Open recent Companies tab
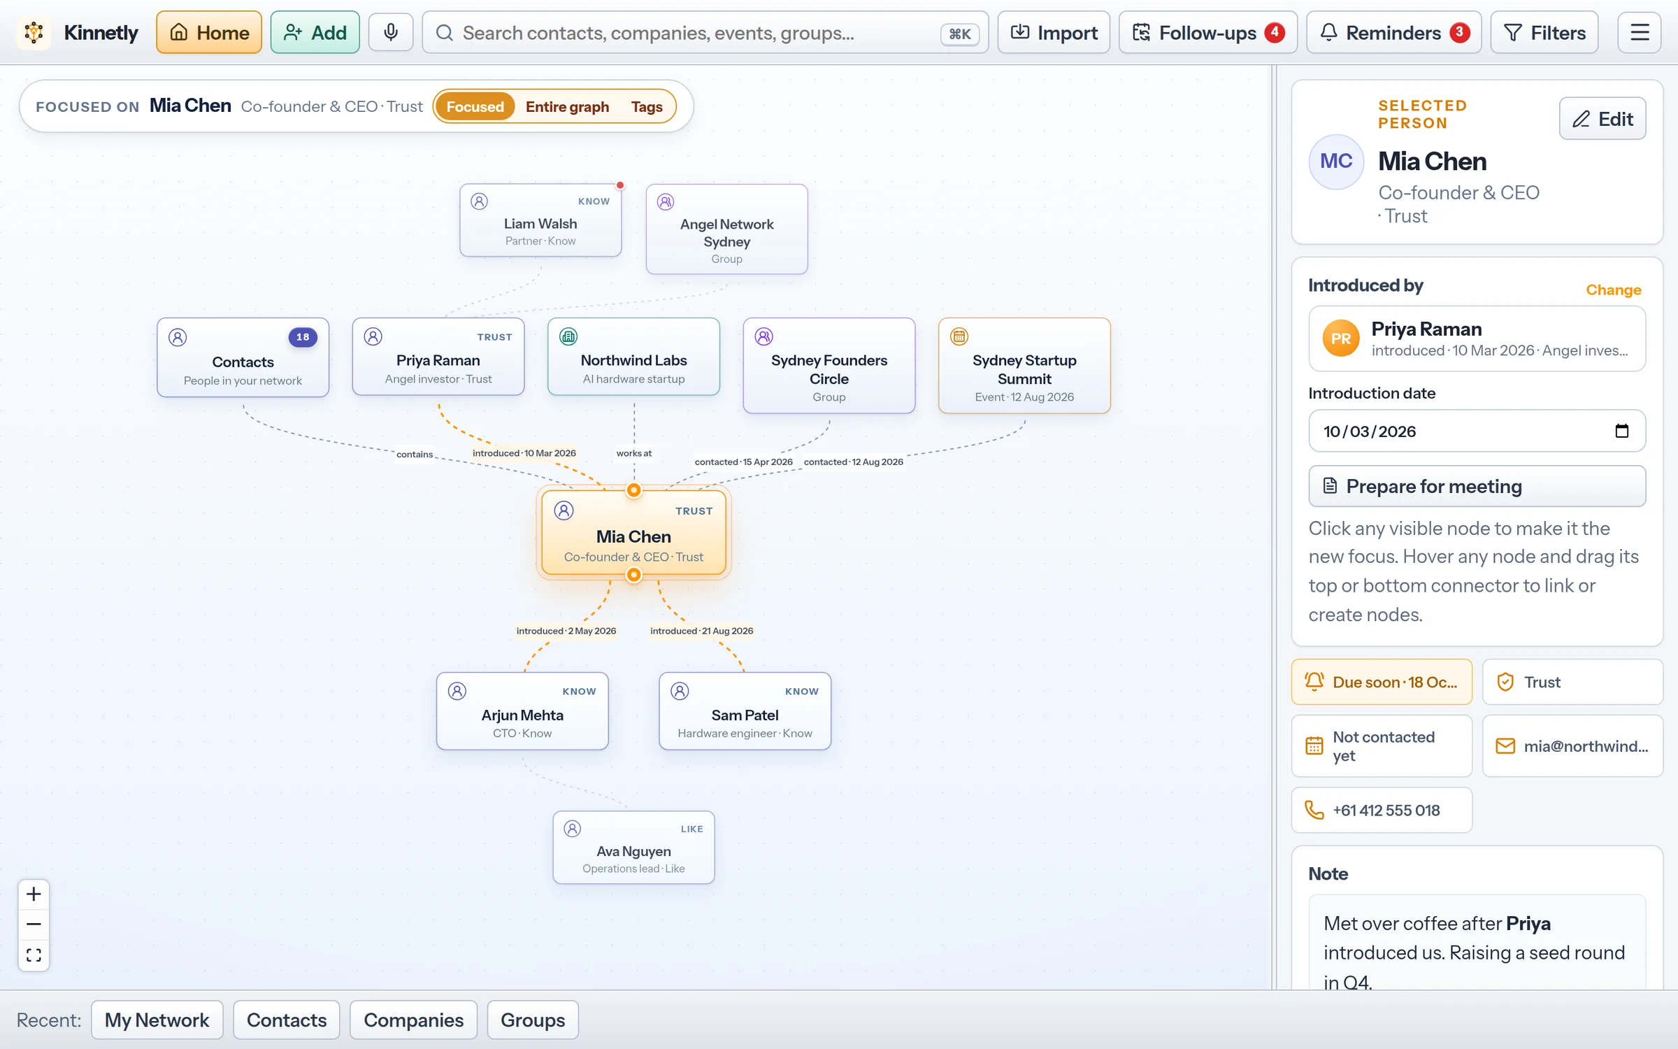The width and height of the screenshot is (1678, 1049). 413,1020
